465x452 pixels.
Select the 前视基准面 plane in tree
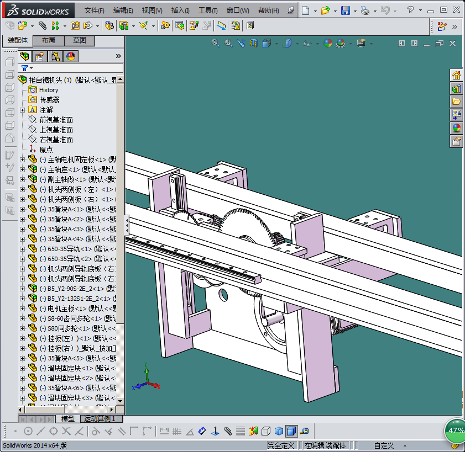point(56,120)
